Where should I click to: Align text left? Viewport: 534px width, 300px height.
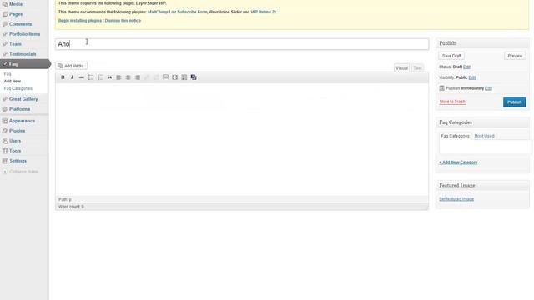[x=118, y=77]
